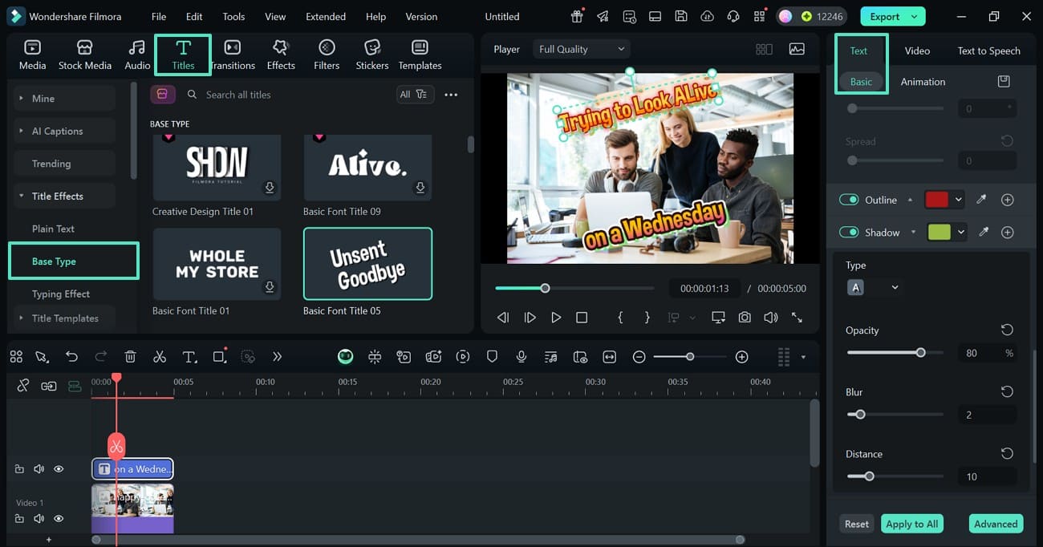Image resolution: width=1043 pixels, height=547 pixels.
Task: Open the Stickers panel
Action: 371,55
